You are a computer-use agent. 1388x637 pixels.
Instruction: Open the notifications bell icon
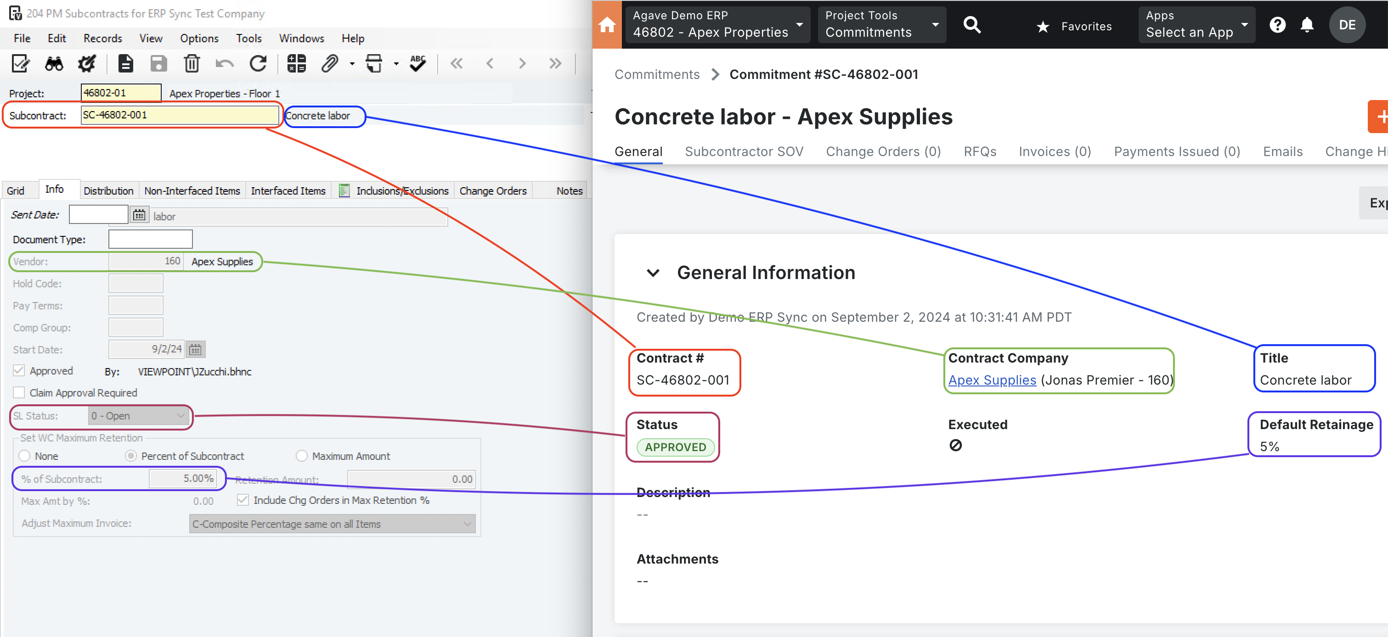[1307, 25]
